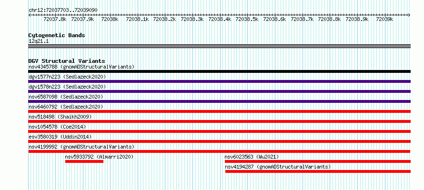
Task: Open variant label nsv6587098 (Sedlazeck2020)
Action: [66, 97]
